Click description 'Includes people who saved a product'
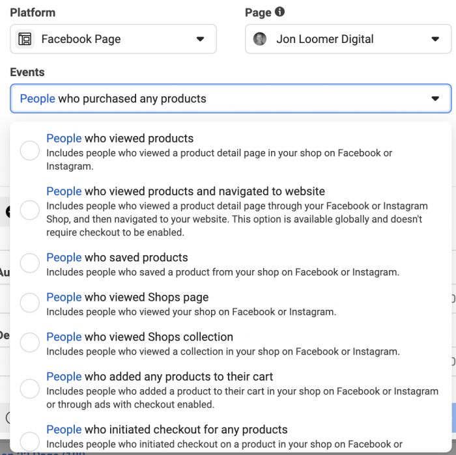 [223, 272]
